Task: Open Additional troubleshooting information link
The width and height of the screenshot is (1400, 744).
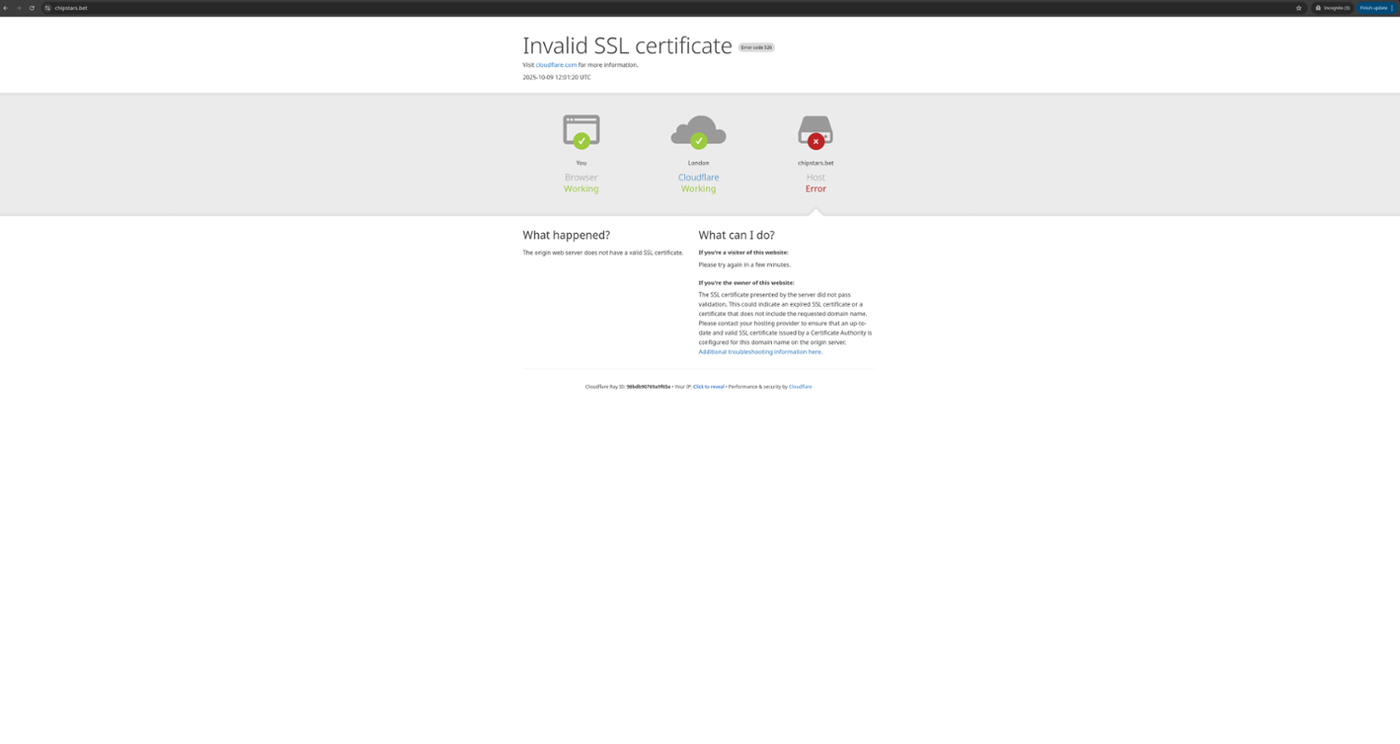Action: click(x=760, y=352)
